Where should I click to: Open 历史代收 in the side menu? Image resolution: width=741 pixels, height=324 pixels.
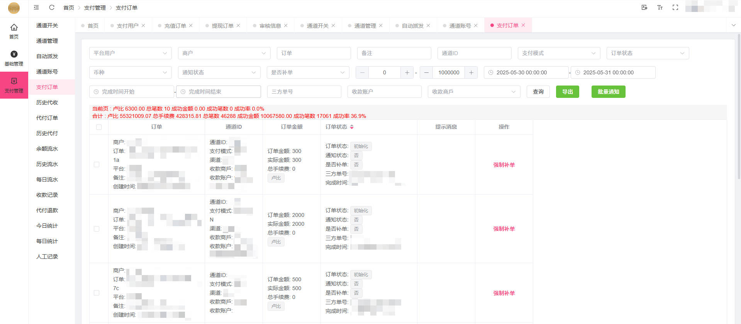[x=47, y=102]
